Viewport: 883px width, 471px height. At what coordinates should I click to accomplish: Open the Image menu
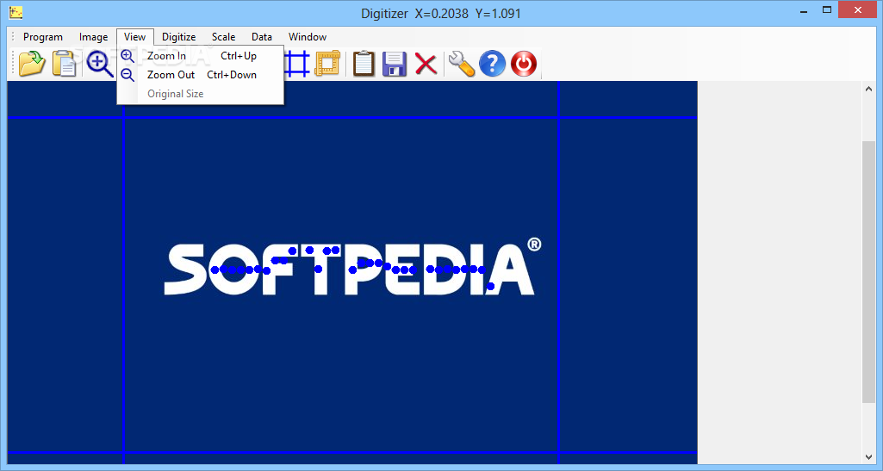tap(94, 36)
